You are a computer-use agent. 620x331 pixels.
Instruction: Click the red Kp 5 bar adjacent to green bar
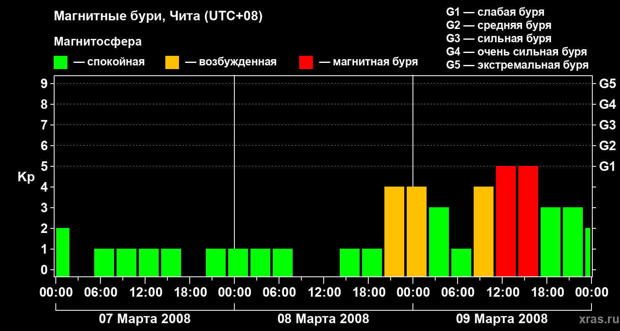coord(528,221)
